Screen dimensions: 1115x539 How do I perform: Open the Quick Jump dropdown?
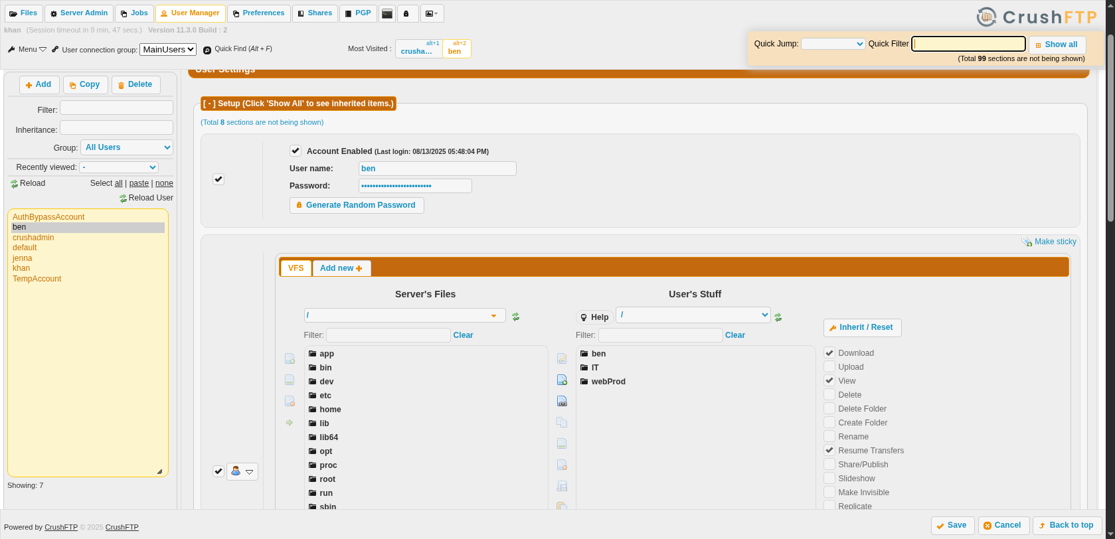point(833,44)
